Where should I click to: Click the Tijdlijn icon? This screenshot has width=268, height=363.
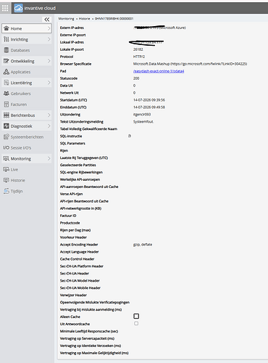(7, 191)
